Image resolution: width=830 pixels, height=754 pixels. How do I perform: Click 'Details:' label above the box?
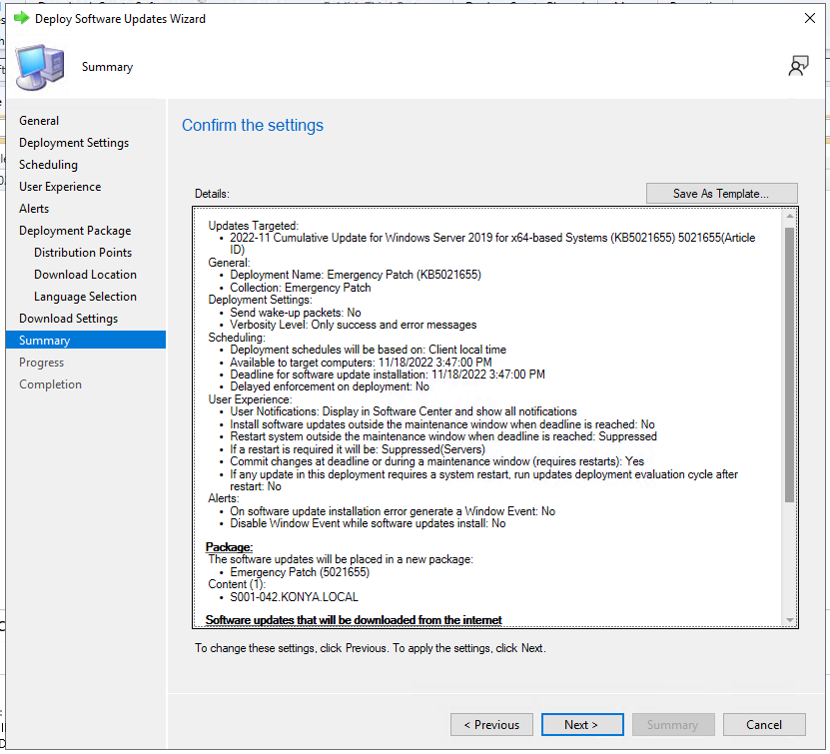[212, 194]
